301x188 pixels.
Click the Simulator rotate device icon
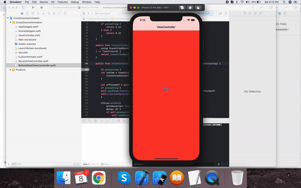198,8
